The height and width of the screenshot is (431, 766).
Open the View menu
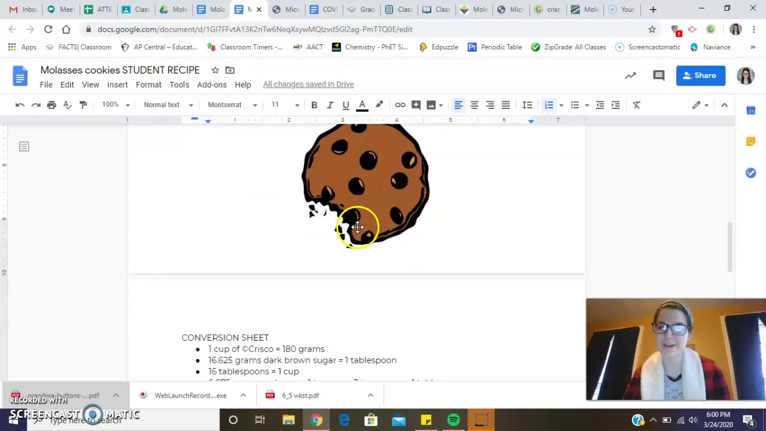[90, 84]
